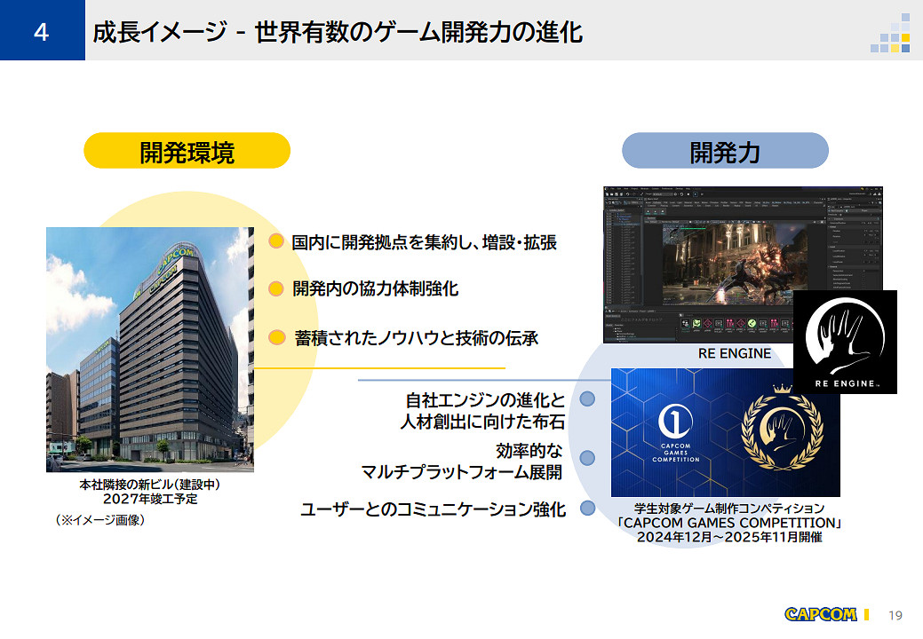
Task: Click the Capcom Games Competition circular '1' logo
Action: [676, 420]
